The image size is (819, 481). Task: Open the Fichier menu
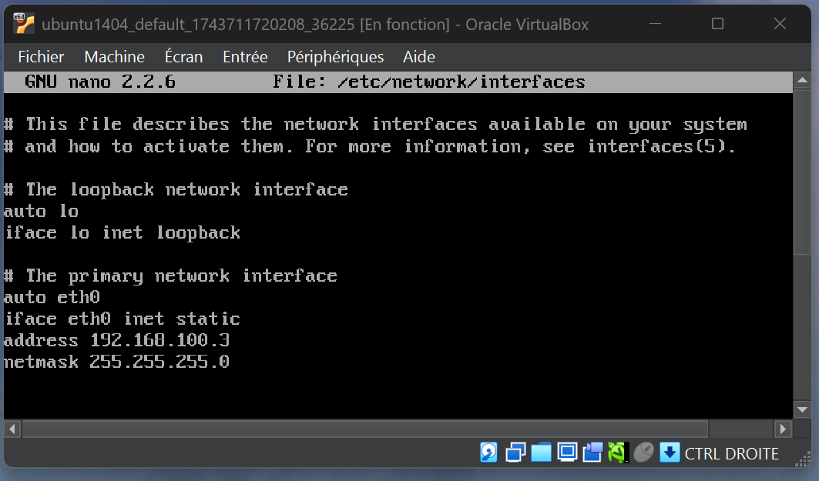[41, 57]
